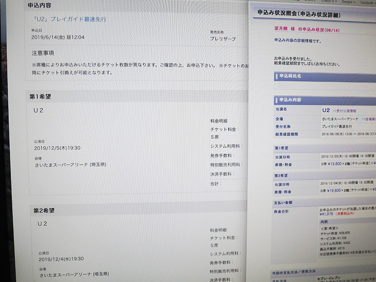
Task: Click the U2 title under left page 第1希望
Action: [x=38, y=110]
